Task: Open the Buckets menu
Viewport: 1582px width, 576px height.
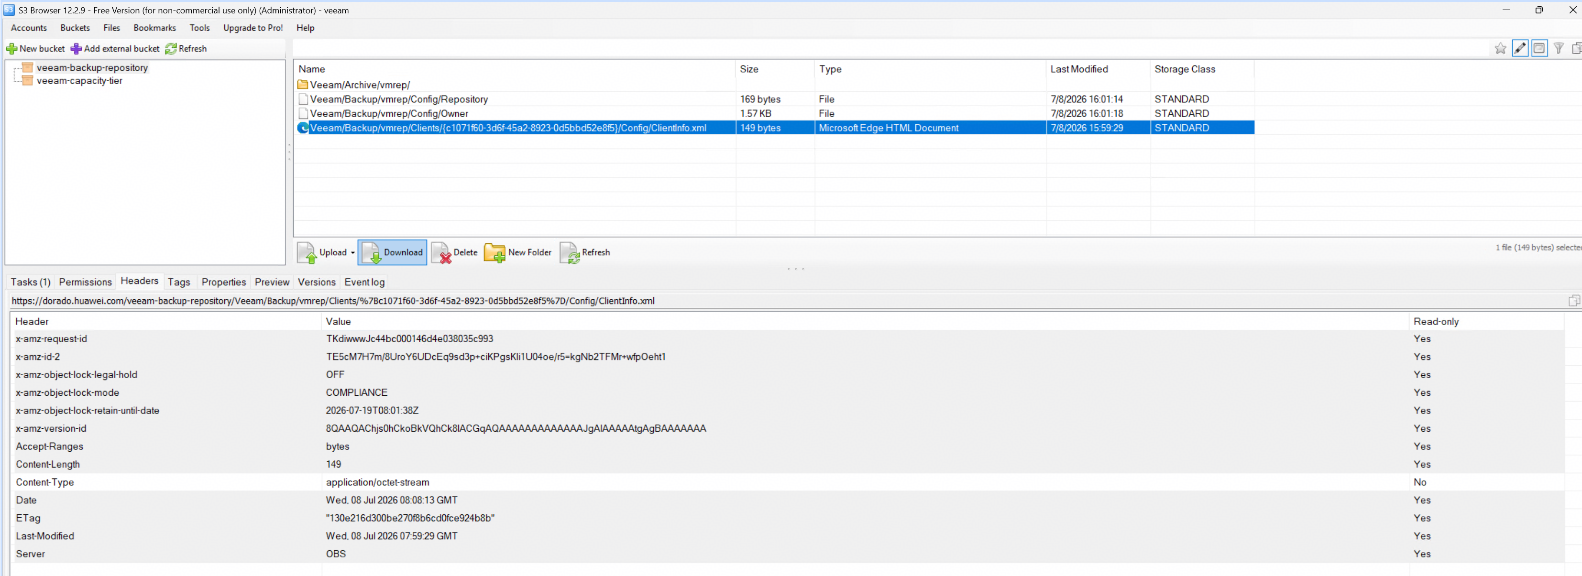Action: click(x=75, y=28)
